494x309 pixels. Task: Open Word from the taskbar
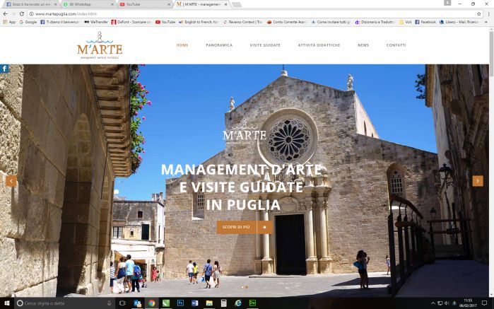(194, 303)
